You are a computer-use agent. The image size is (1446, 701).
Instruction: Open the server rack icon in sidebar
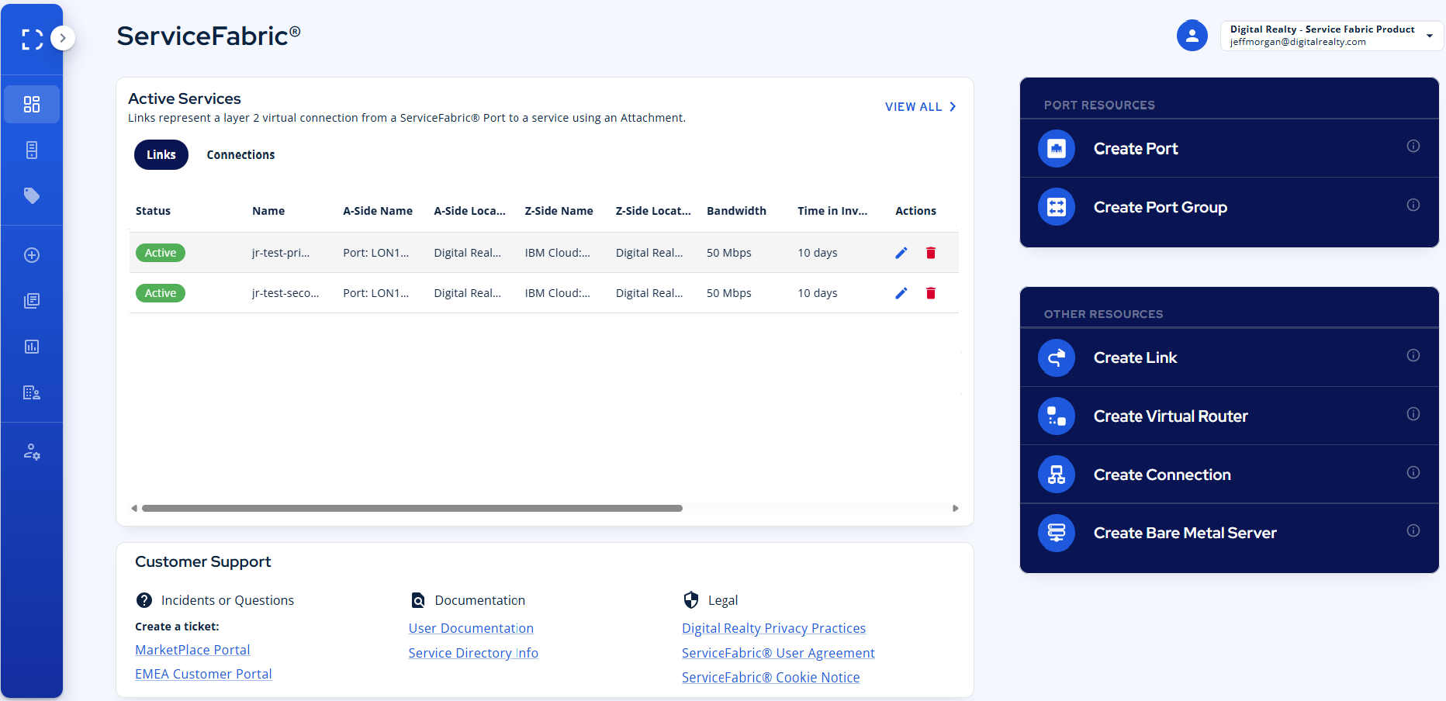[32, 150]
